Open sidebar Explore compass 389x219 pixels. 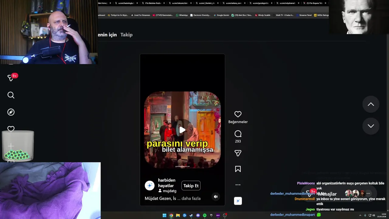(x=11, y=112)
